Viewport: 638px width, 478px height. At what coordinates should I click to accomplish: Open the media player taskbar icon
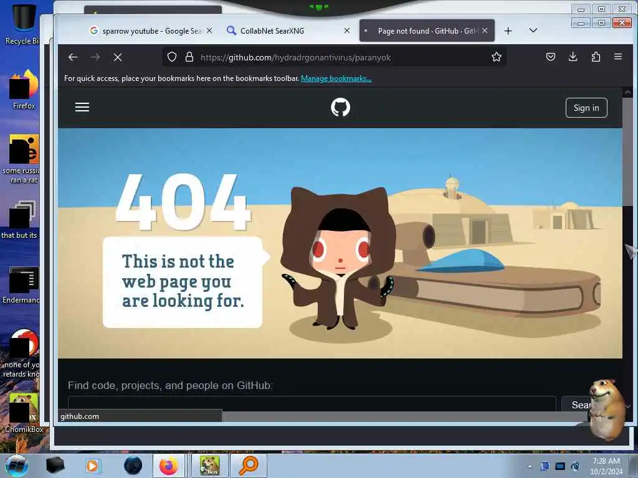pyautogui.click(x=92, y=466)
